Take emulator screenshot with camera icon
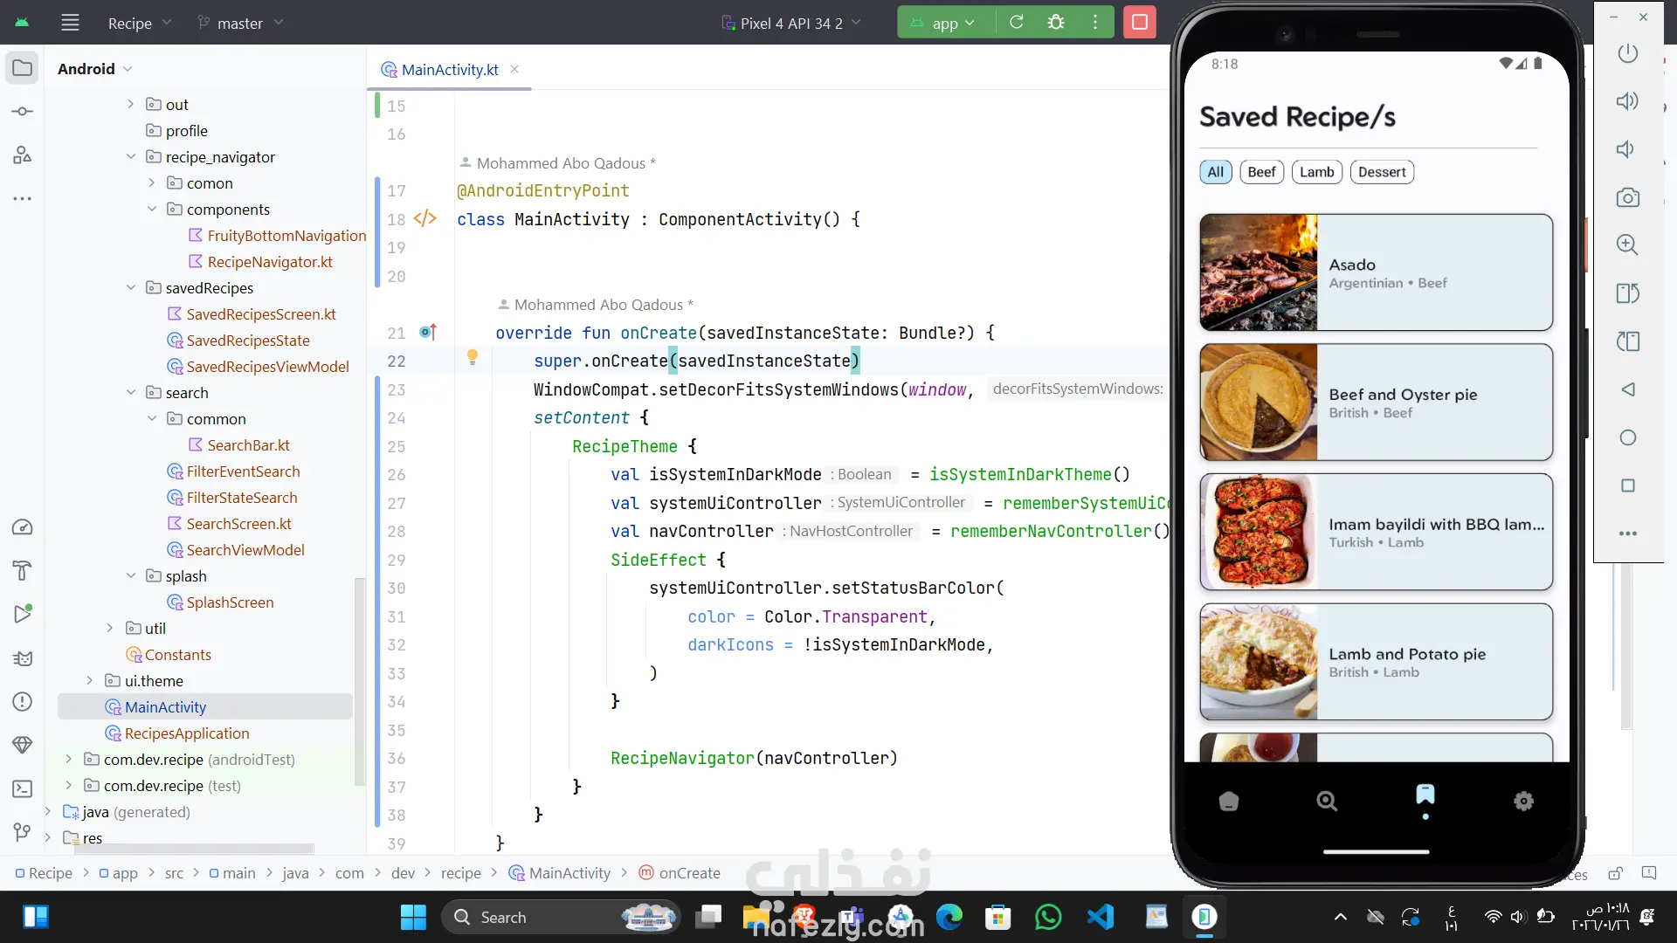Image resolution: width=1677 pixels, height=943 pixels. pos(1627,197)
